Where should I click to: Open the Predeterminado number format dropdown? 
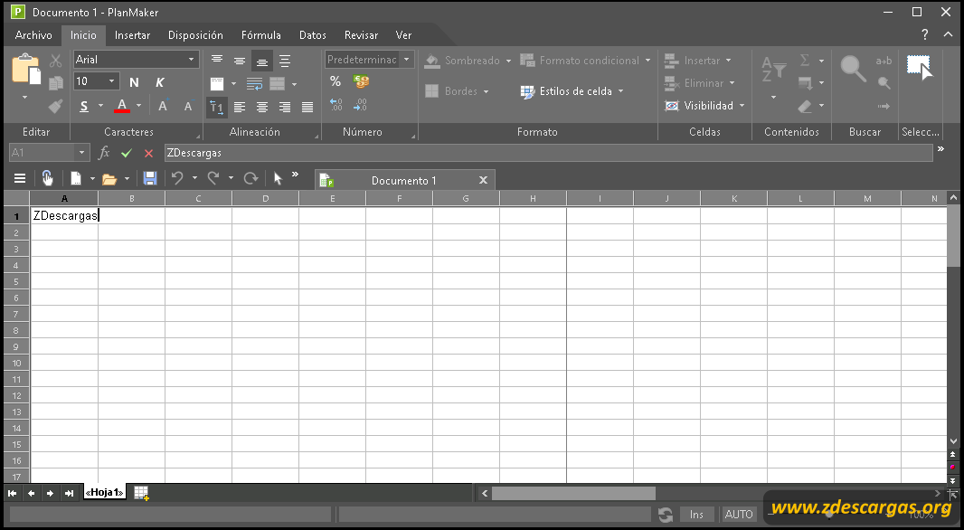click(406, 59)
